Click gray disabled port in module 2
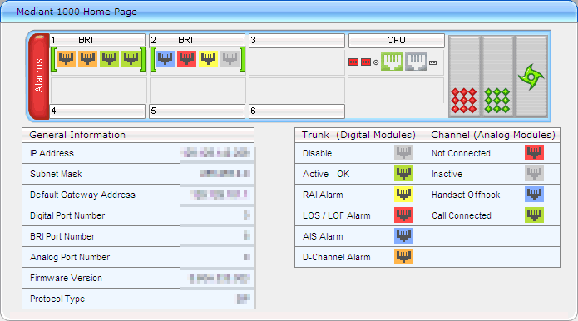This screenshot has height=321, width=578. [x=230, y=58]
